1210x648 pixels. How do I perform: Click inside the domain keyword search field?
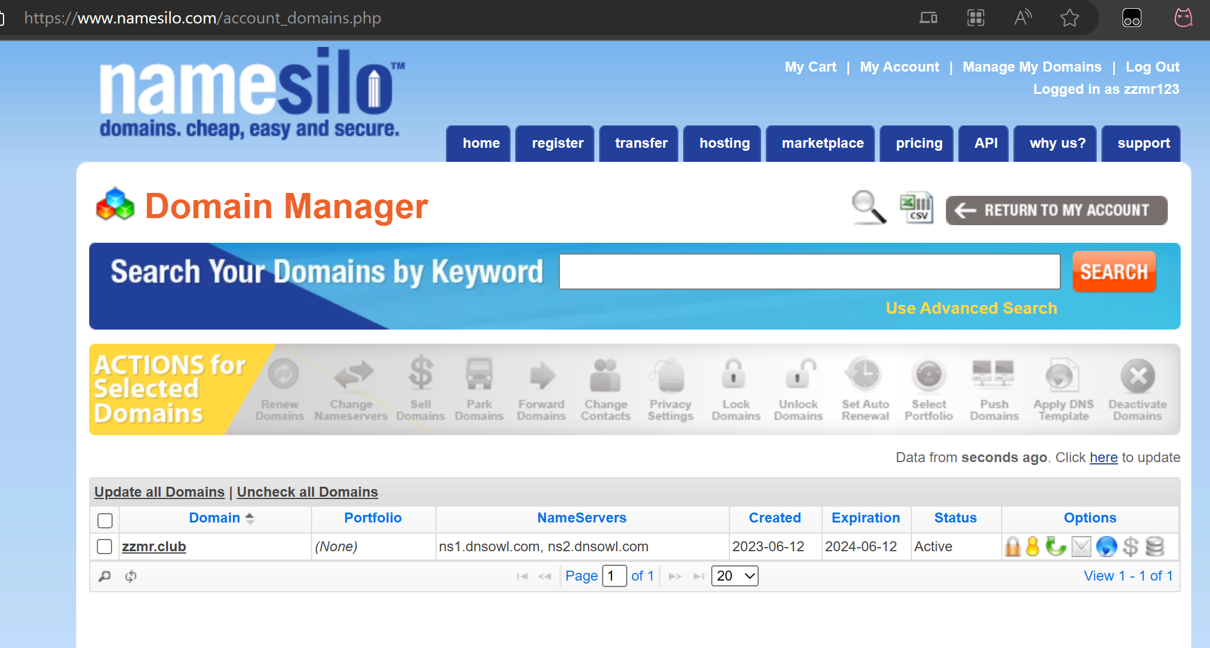tap(809, 272)
